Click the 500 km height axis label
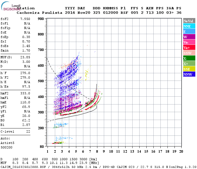 41,81
